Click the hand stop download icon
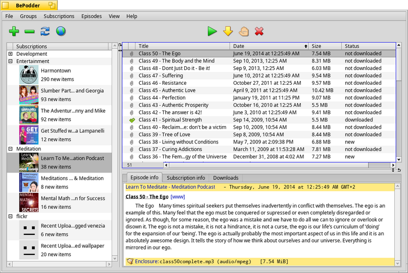 pos(244,31)
